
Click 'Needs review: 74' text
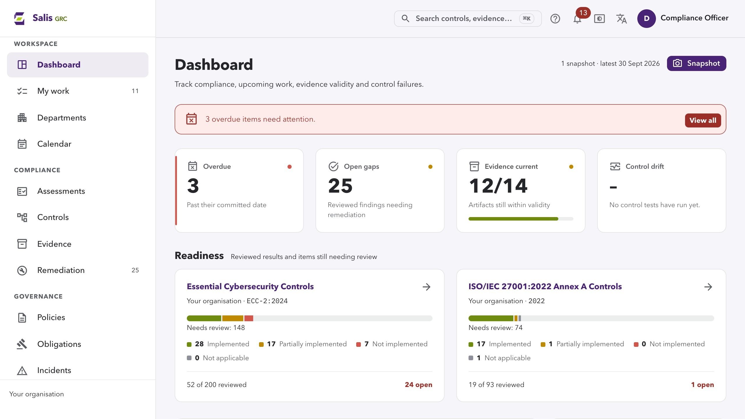pyautogui.click(x=495, y=328)
